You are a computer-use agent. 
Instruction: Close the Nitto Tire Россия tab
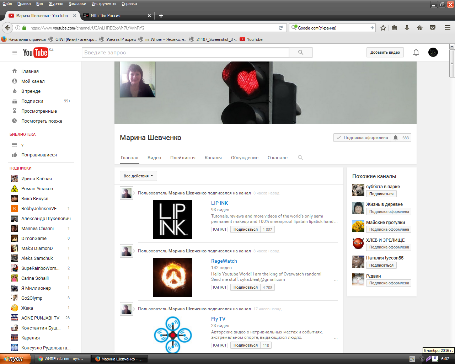[149, 16]
